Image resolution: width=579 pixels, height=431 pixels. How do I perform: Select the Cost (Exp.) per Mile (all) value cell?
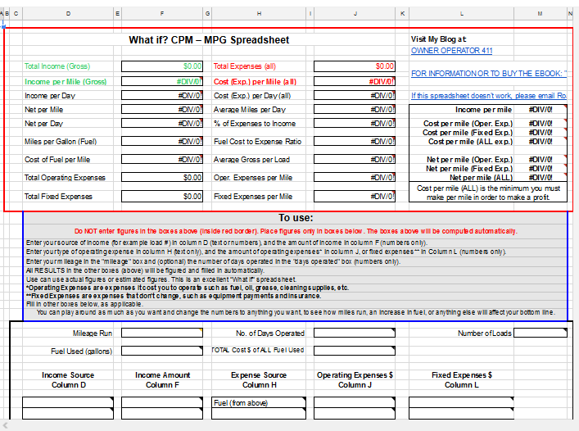click(355, 81)
